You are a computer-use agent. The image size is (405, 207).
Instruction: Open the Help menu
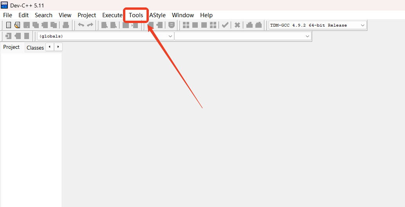(206, 15)
